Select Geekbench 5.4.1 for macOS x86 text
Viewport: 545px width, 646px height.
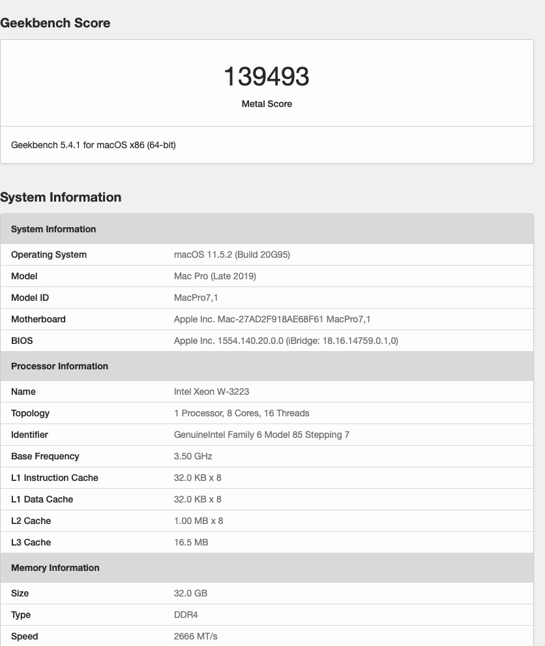(x=93, y=145)
